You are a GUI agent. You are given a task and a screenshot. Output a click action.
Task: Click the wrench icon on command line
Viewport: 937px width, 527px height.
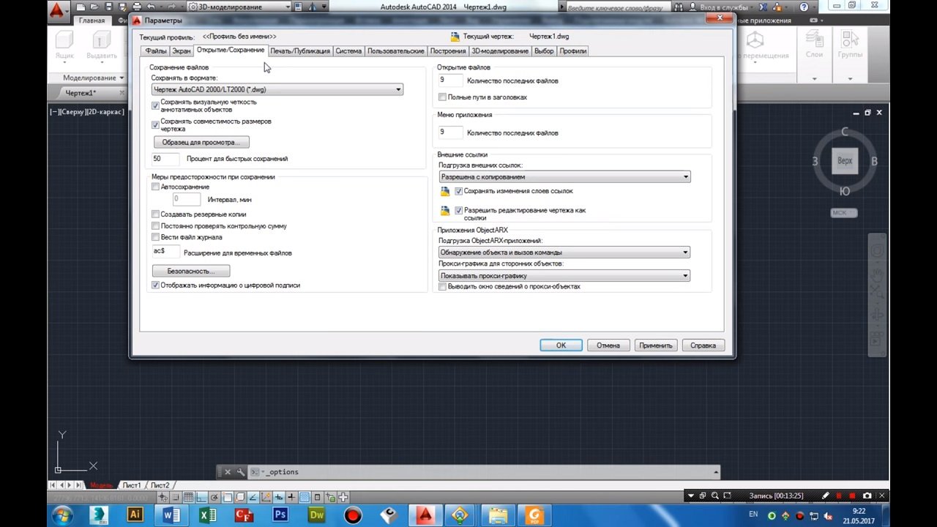(x=241, y=472)
